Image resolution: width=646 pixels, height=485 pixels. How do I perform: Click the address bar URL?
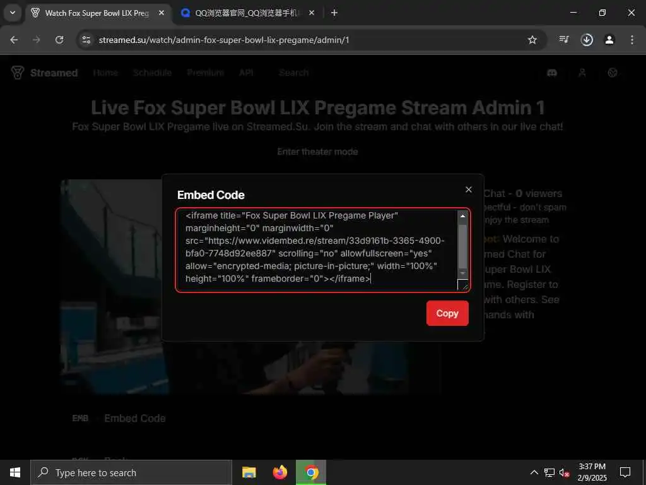[x=224, y=40]
